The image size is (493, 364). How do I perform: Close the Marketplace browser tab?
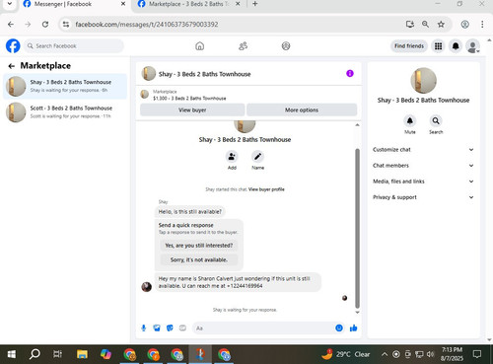pyautogui.click(x=238, y=4)
